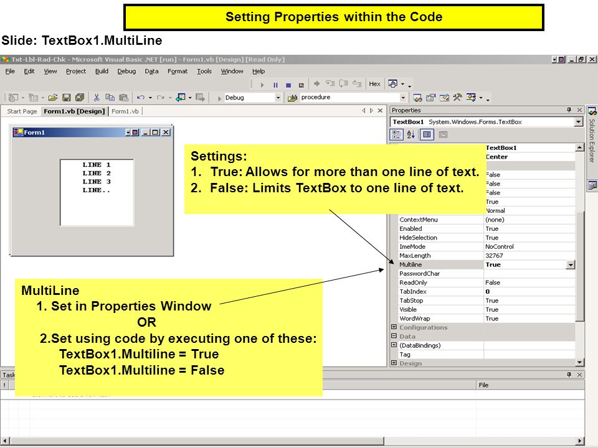Image resolution: width=598 pixels, height=448 pixels.
Task: Click the New Project toolbar icon
Action: 13,98
